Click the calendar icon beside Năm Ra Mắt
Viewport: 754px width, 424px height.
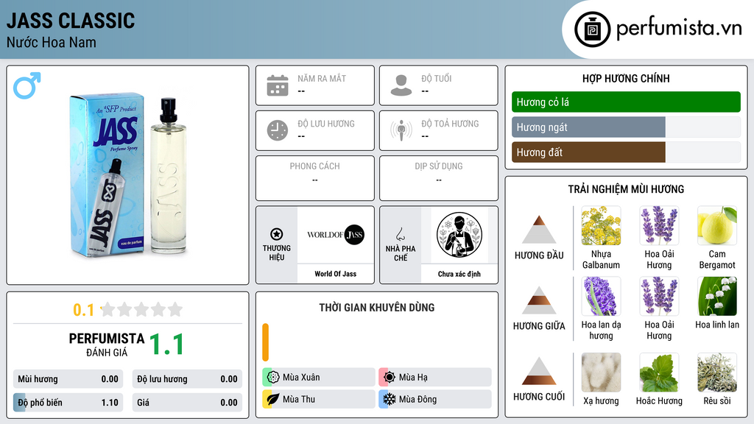point(278,85)
